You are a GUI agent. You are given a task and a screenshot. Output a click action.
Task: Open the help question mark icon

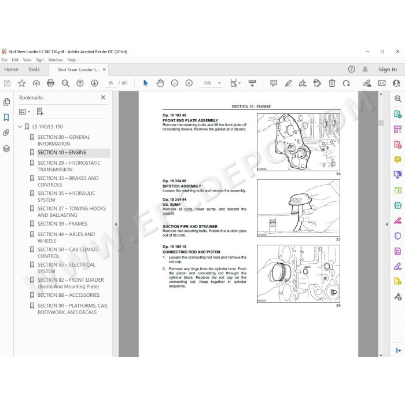point(352,69)
